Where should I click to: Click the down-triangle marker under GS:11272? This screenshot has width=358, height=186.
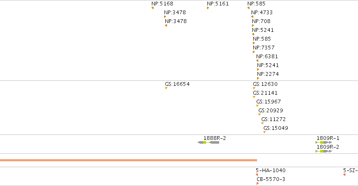[x=263, y=124]
